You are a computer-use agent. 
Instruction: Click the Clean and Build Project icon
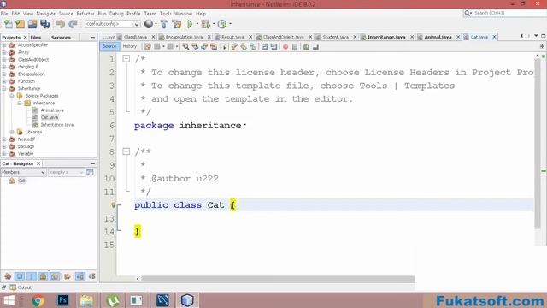coord(177,24)
